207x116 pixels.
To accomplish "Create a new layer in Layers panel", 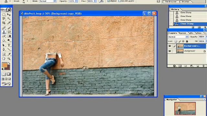I will 198,66.
